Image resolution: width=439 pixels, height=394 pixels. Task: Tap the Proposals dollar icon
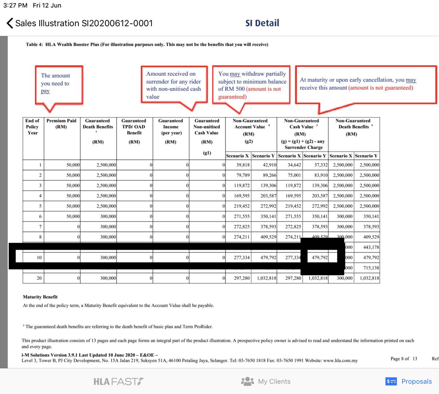pyautogui.click(x=391, y=382)
